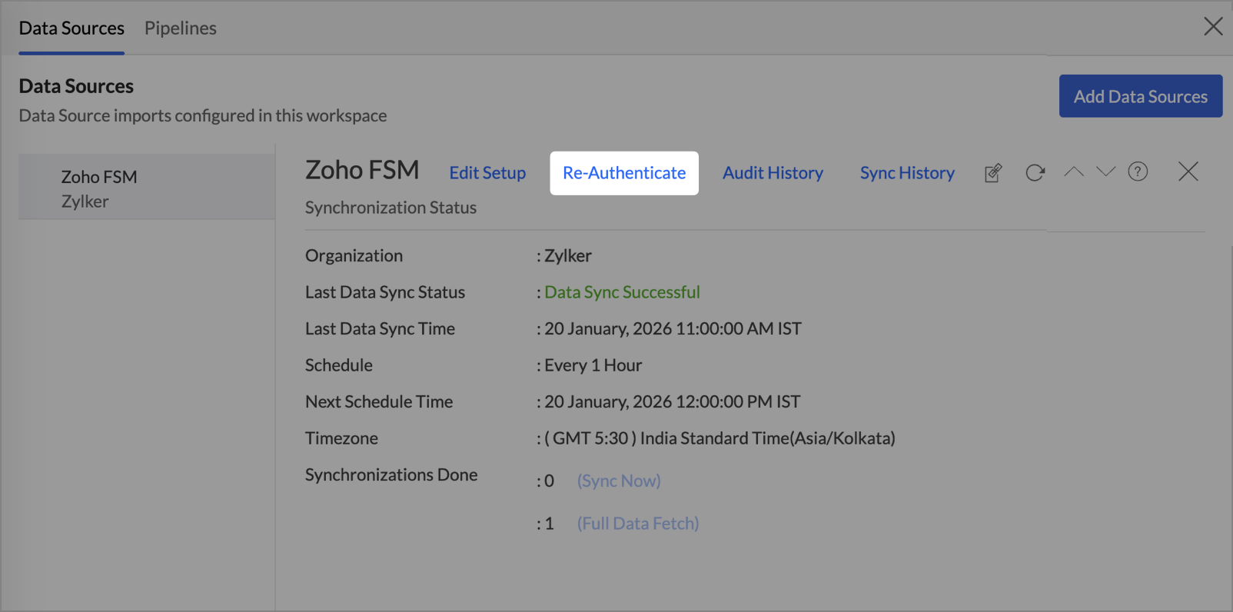Image resolution: width=1233 pixels, height=612 pixels.
Task: Open the Sync History link
Action: pyautogui.click(x=907, y=173)
